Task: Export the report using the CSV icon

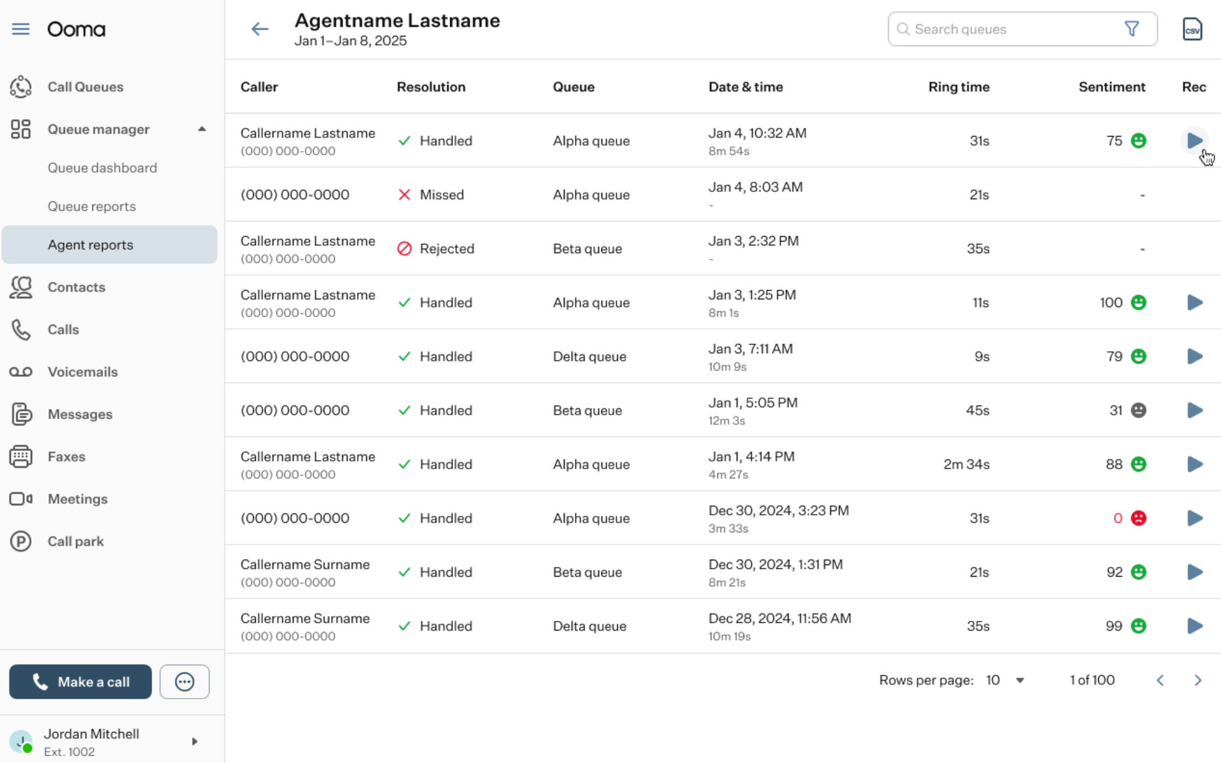Action: (1192, 29)
